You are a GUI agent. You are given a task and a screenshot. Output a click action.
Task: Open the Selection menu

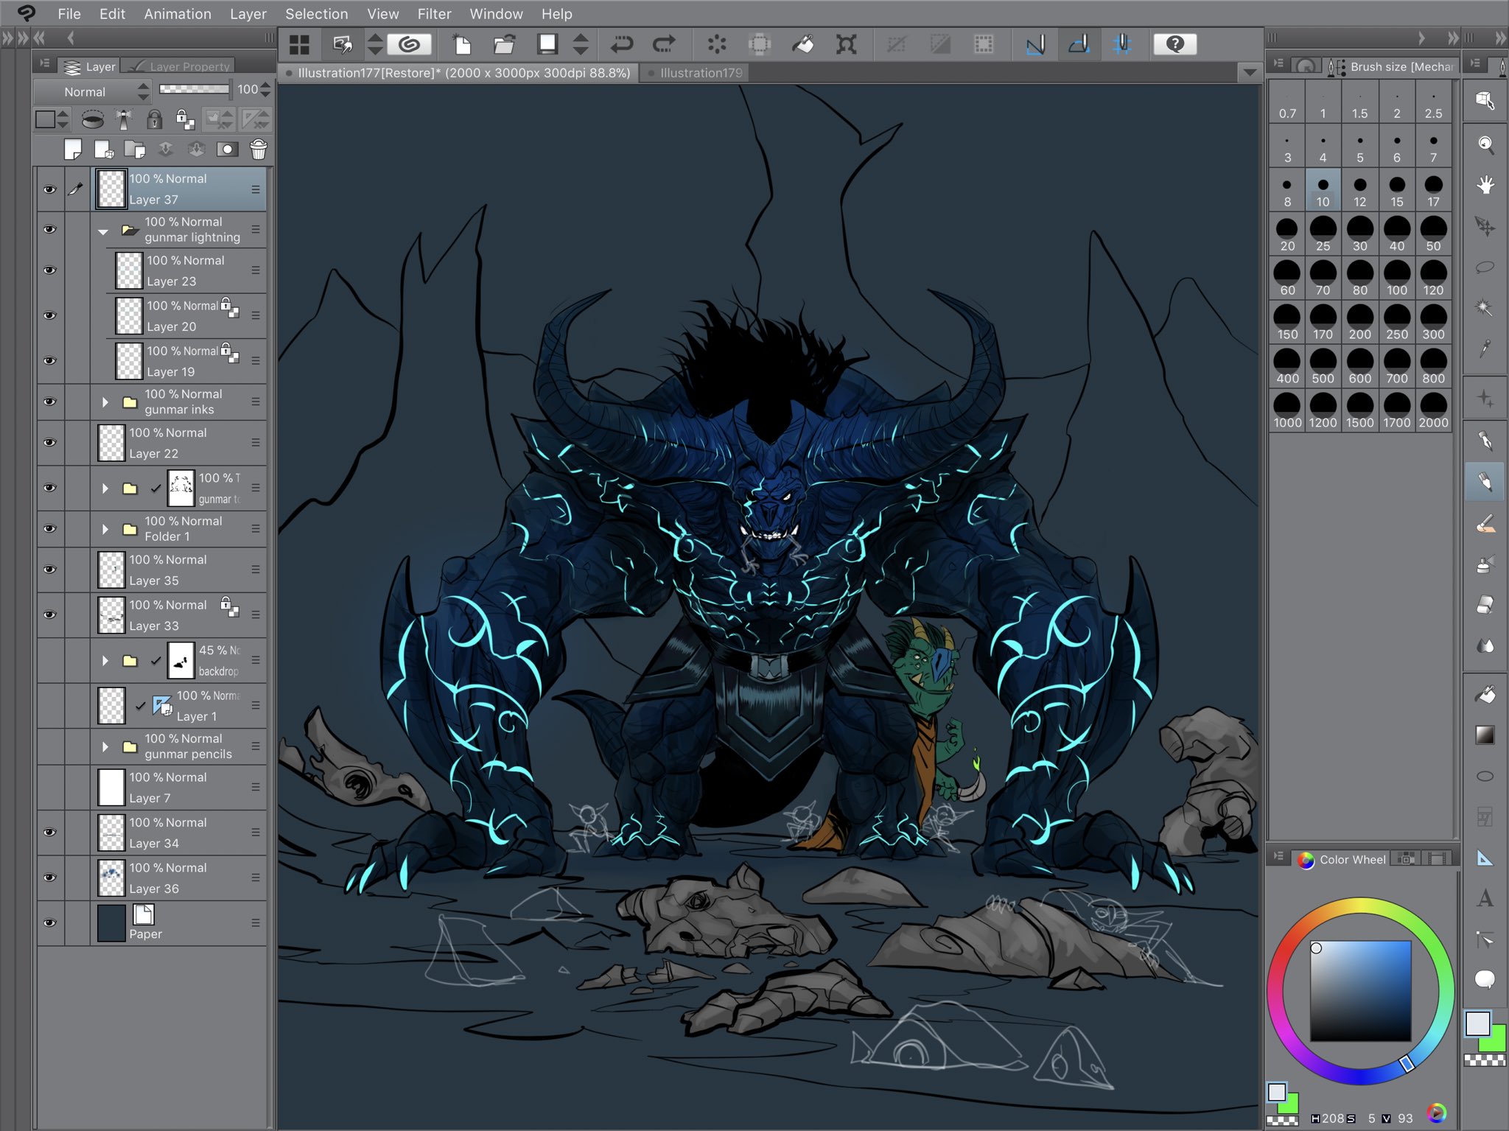pos(316,14)
